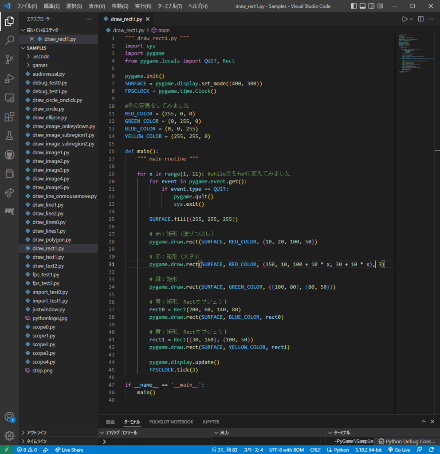The height and width of the screenshot is (454, 440).
Task: Show errors and warnings count in status bar
Action: point(27,450)
